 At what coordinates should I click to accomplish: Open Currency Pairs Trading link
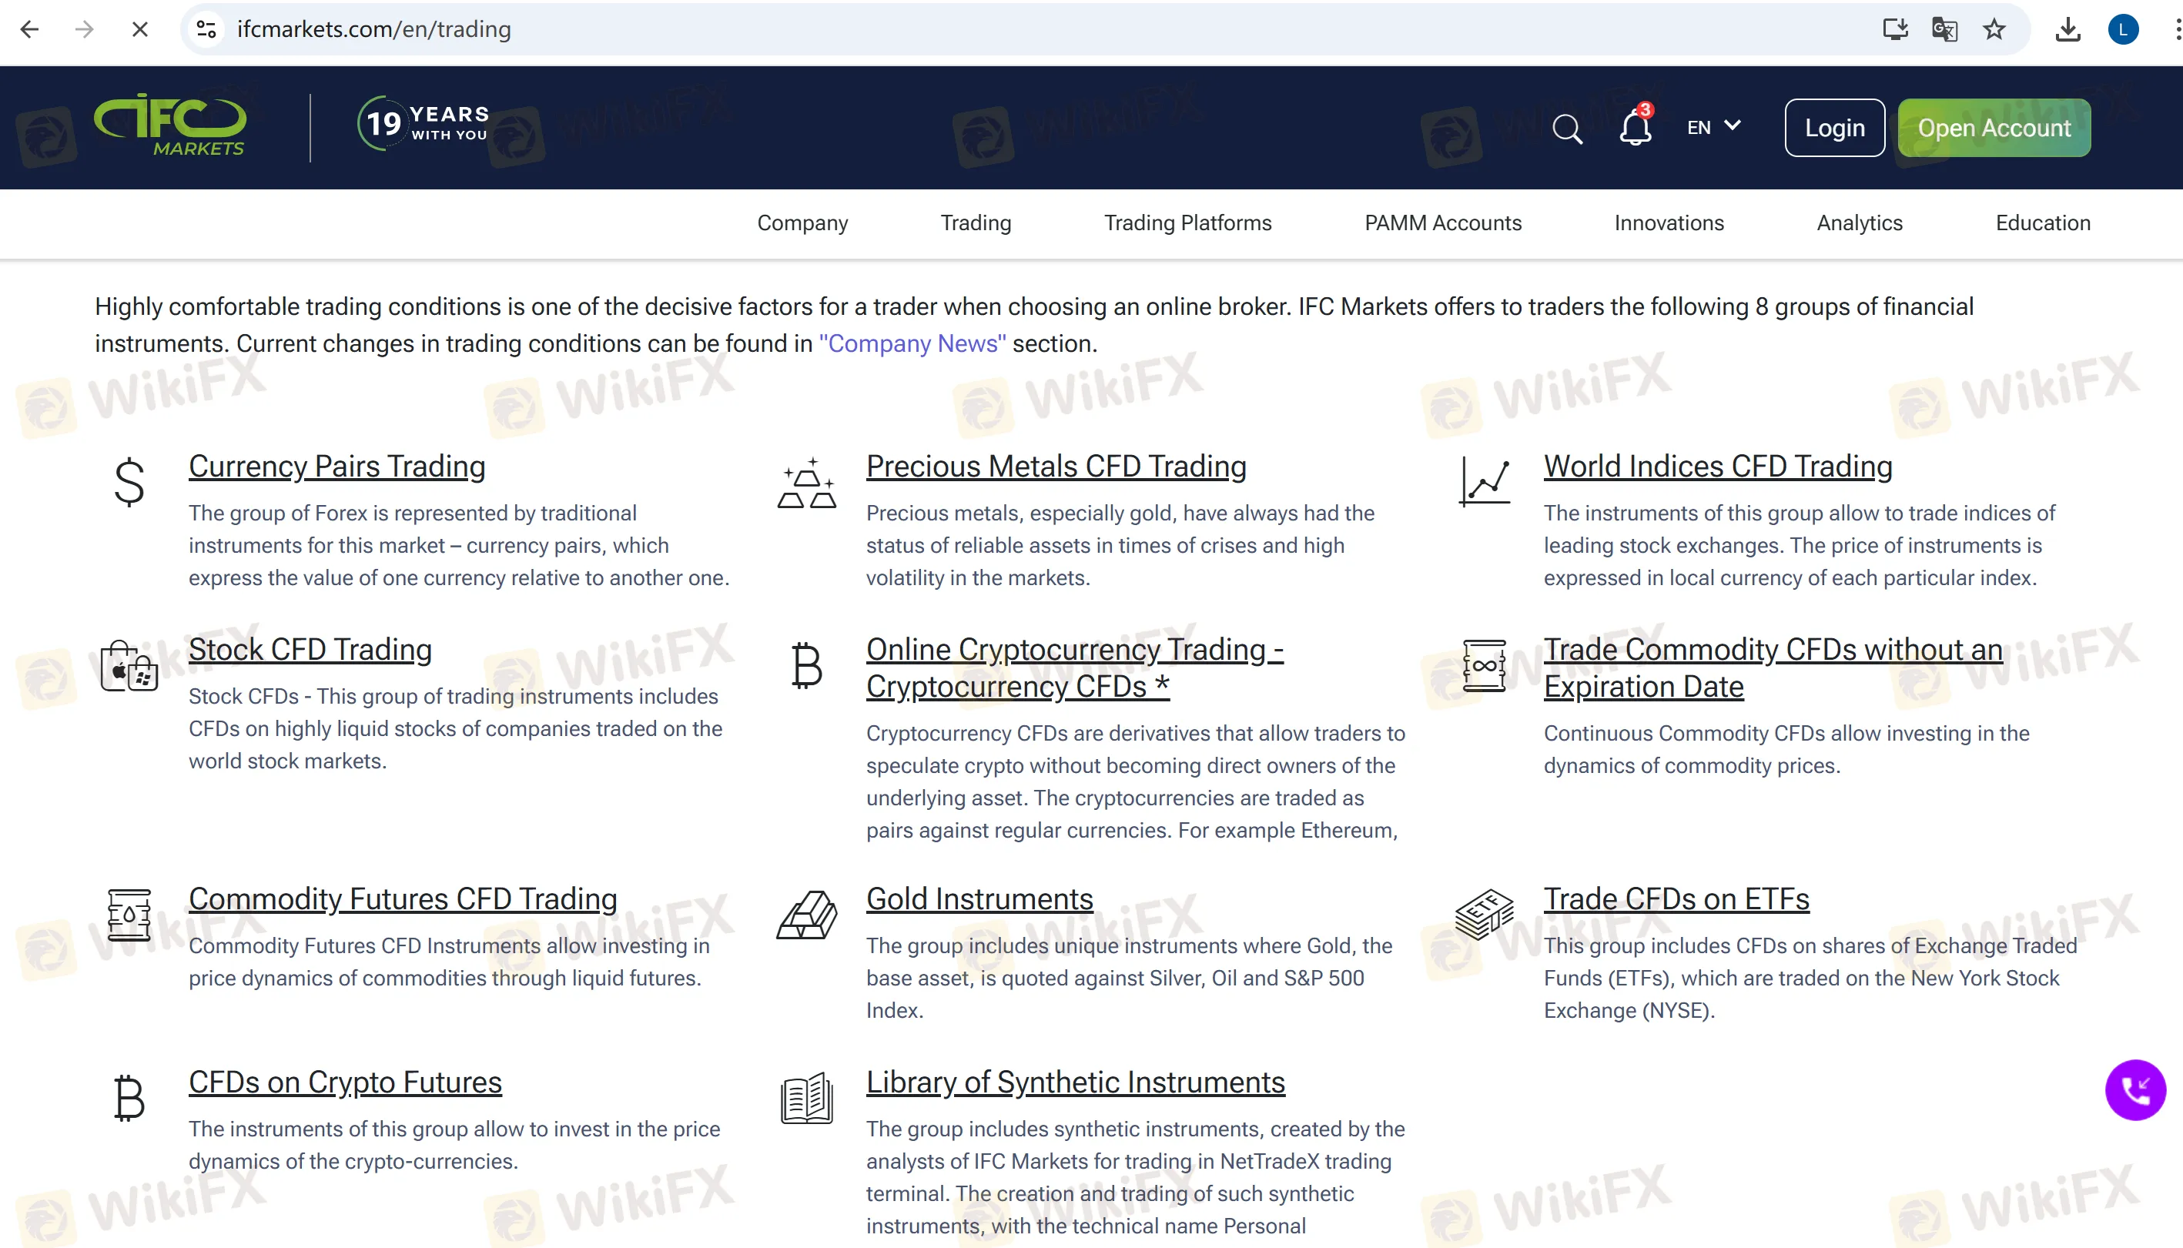pos(336,467)
